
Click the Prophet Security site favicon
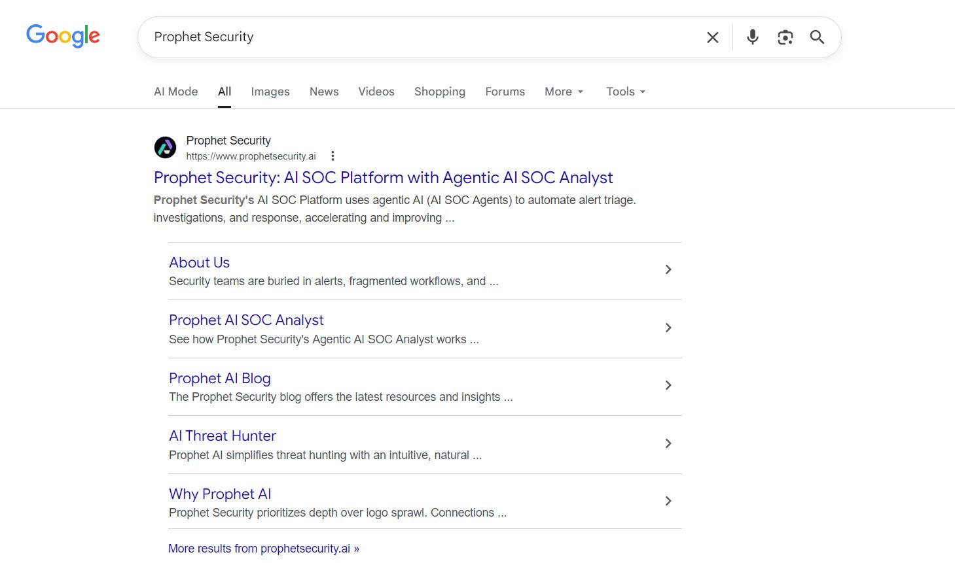(165, 148)
